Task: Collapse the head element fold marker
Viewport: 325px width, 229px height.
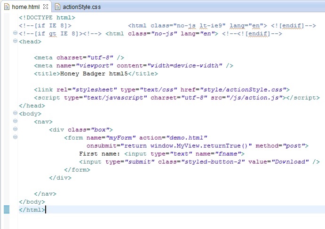Action: [16, 41]
